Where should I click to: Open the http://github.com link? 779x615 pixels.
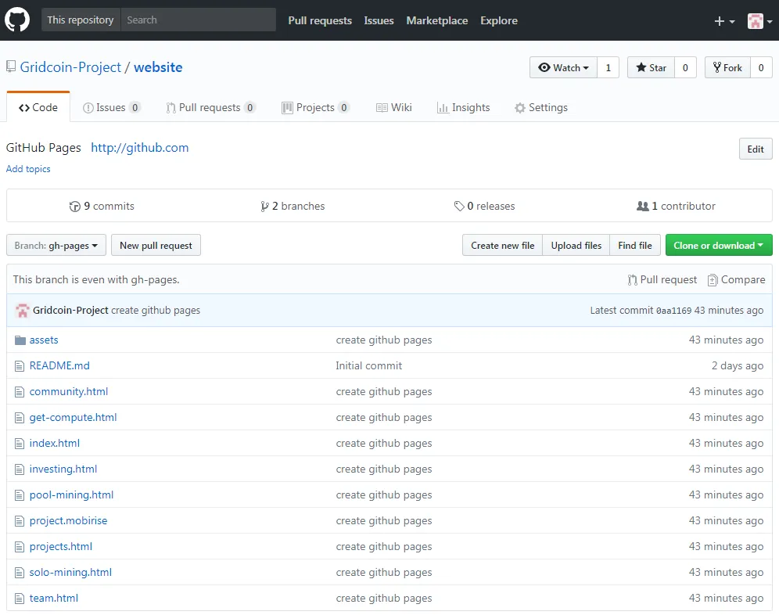(x=139, y=148)
